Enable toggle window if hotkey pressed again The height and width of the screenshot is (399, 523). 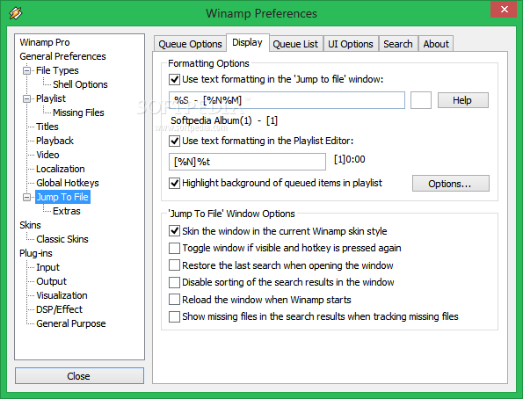click(x=174, y=248)
